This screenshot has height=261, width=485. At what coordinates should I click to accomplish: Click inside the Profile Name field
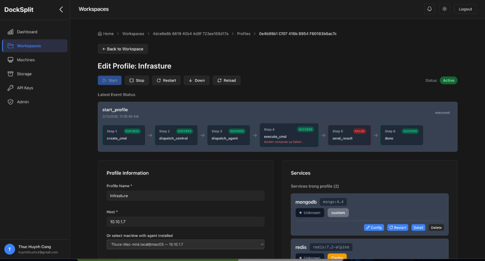point(185,196)
